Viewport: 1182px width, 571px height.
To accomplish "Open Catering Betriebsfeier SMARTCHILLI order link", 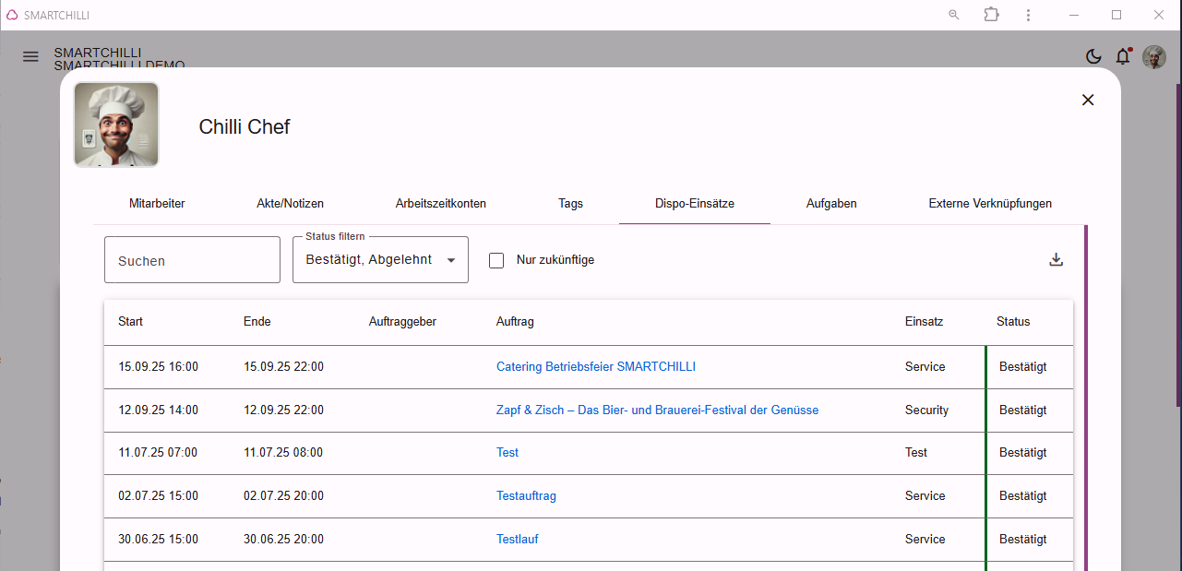I will pyautogui.click(x=596, y=366).
